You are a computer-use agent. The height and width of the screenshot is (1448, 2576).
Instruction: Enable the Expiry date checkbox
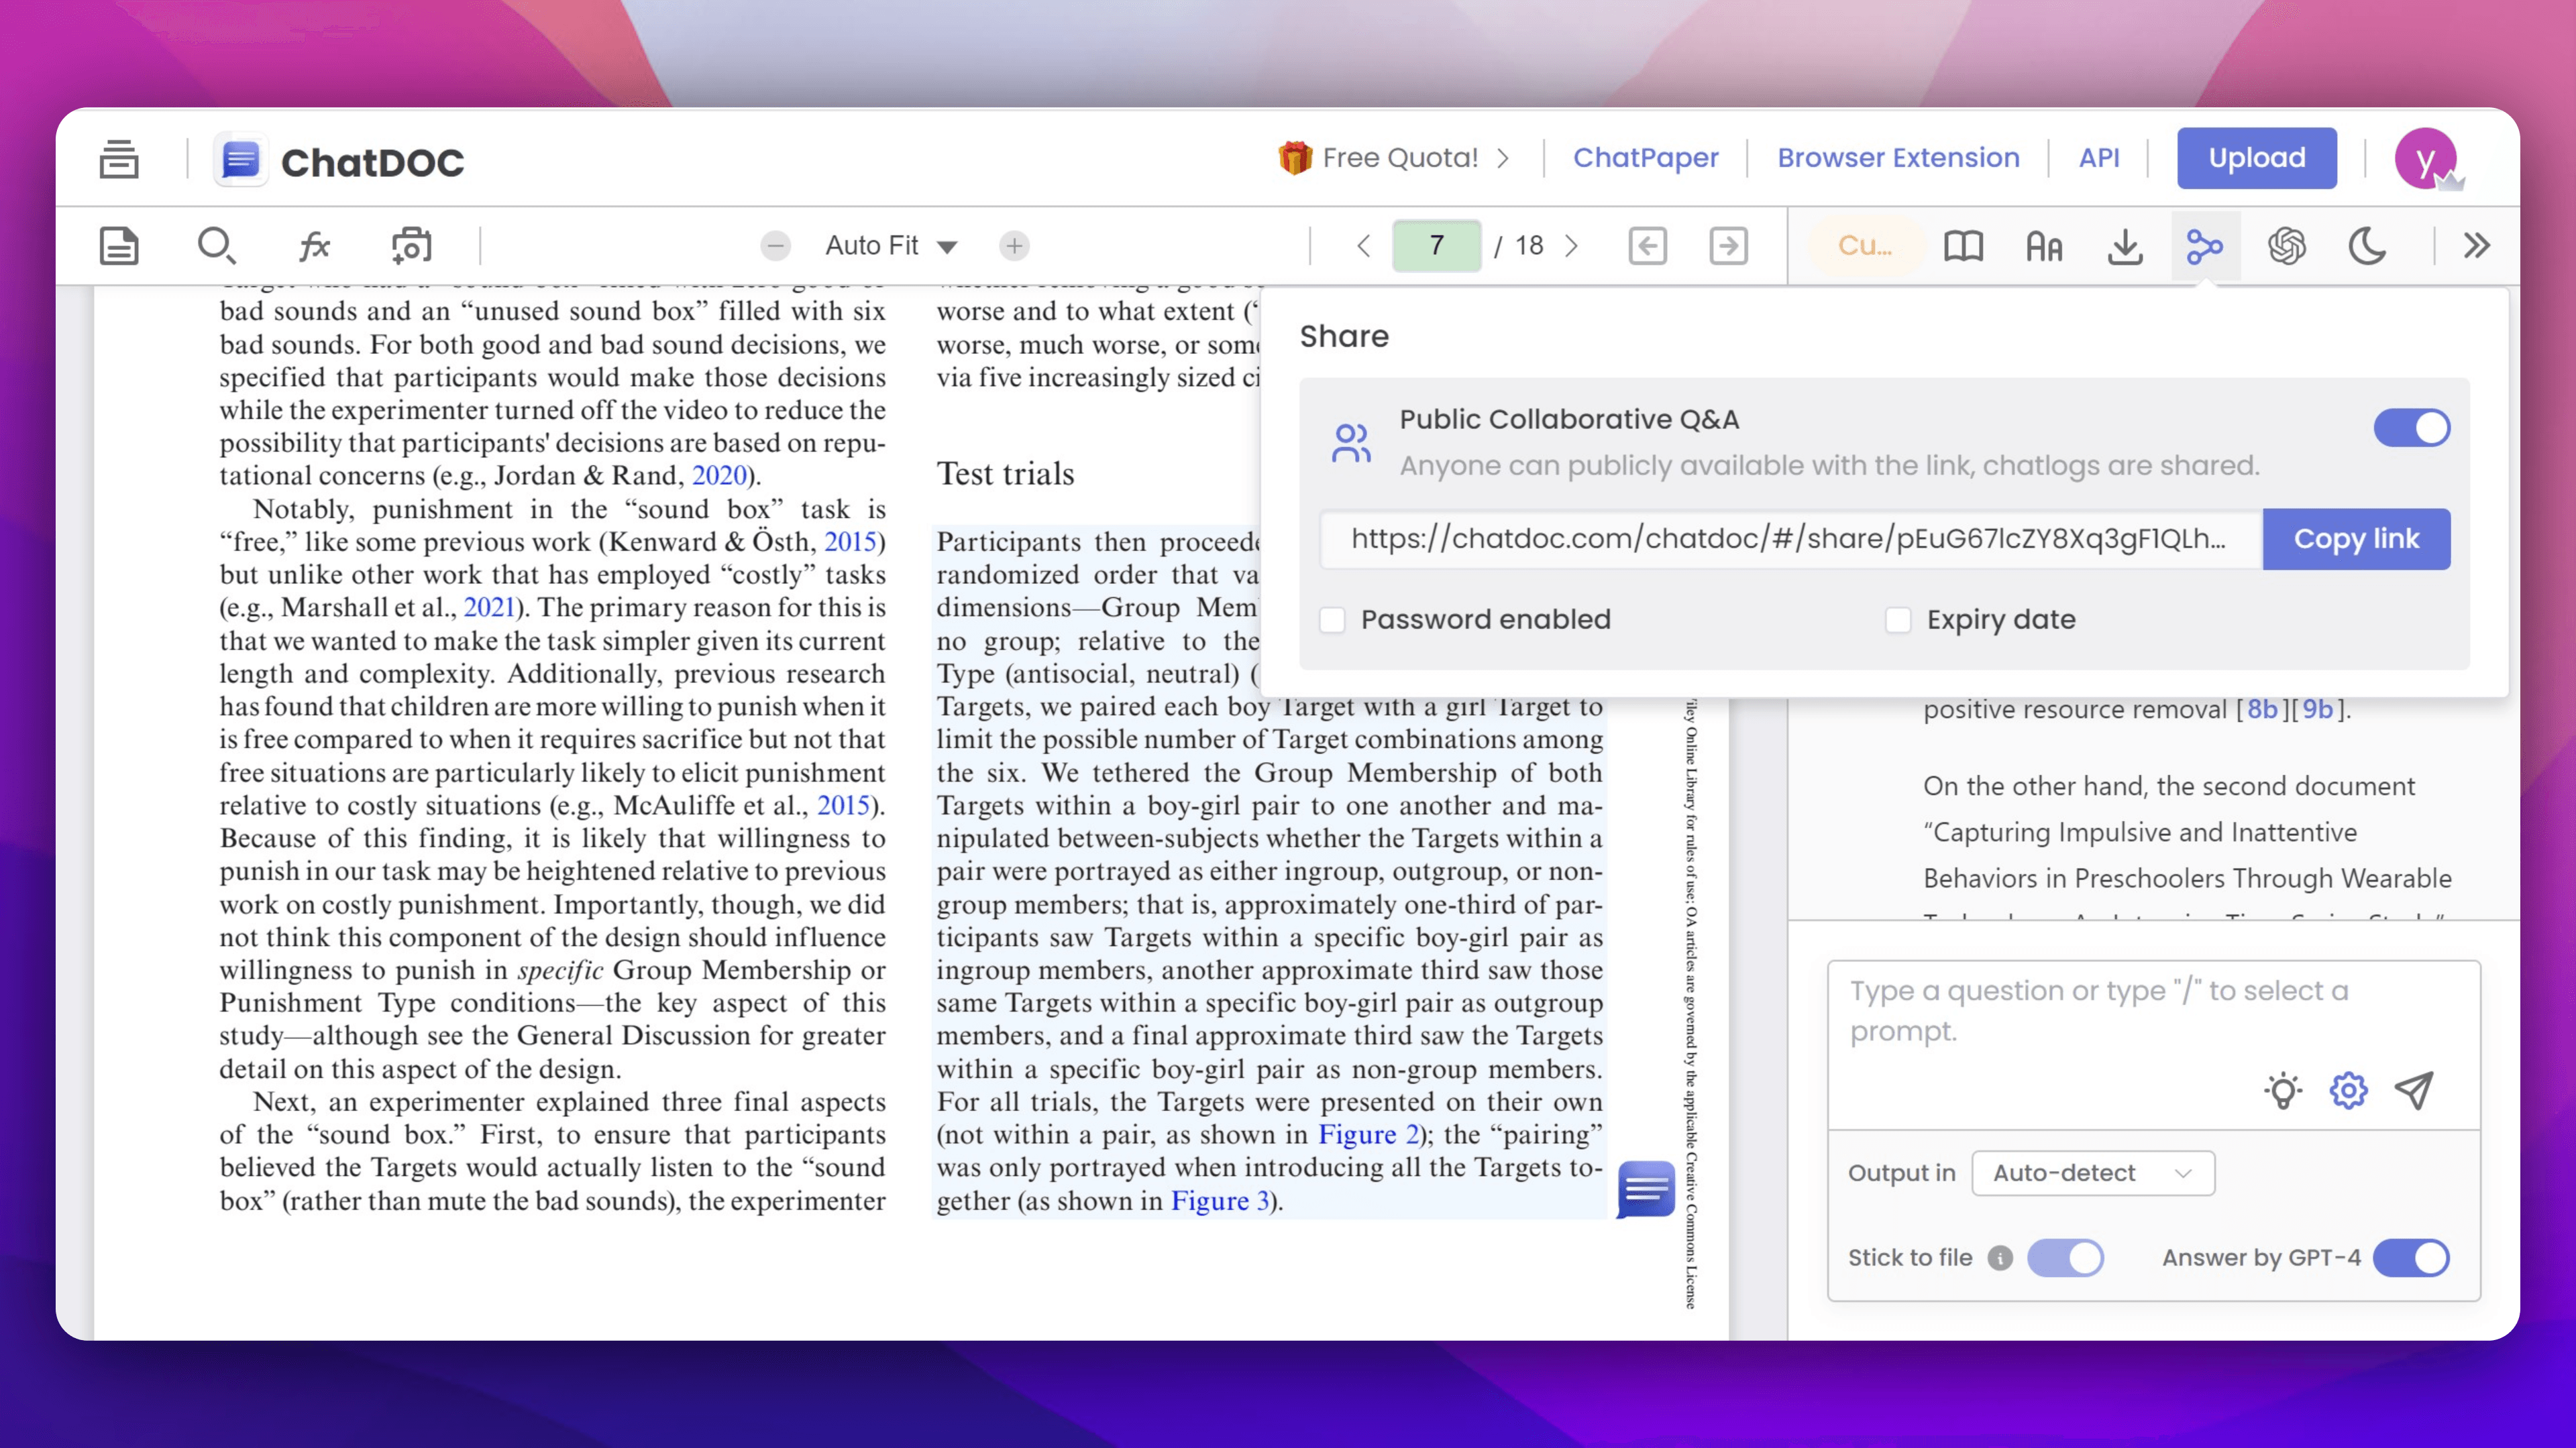[1897, 619]
